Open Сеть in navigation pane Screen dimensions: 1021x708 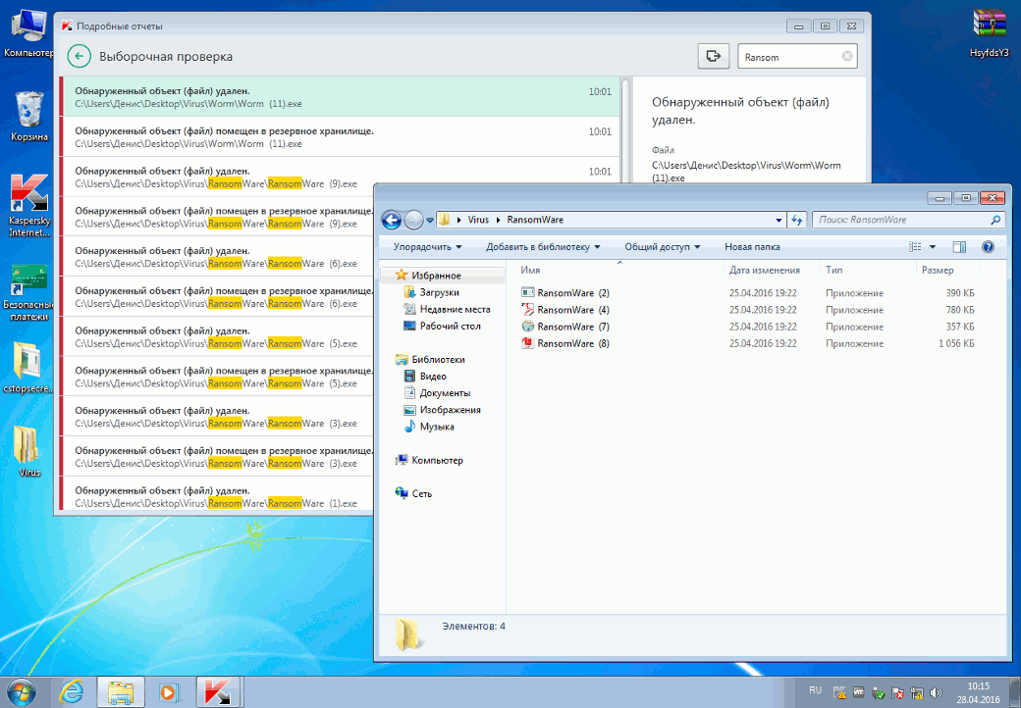tap(413, 493)
